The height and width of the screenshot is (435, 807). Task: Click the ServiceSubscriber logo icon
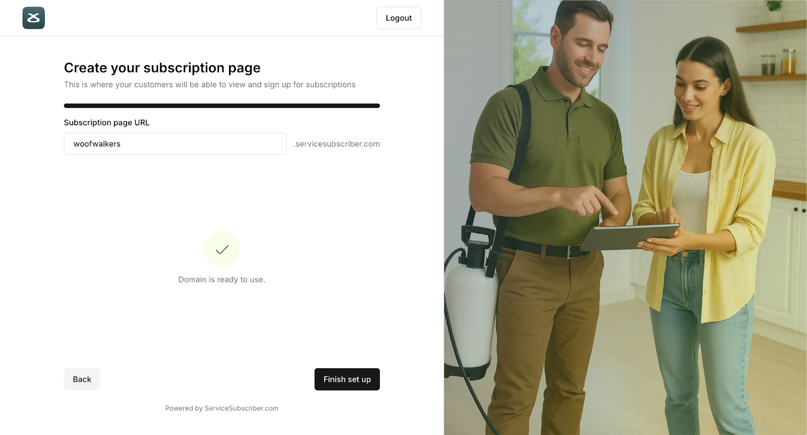34,18
